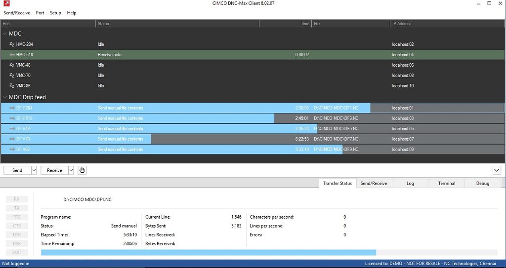Click the receive arrow icon beside HMC-518
506x268 pixels.
point(12,55)
